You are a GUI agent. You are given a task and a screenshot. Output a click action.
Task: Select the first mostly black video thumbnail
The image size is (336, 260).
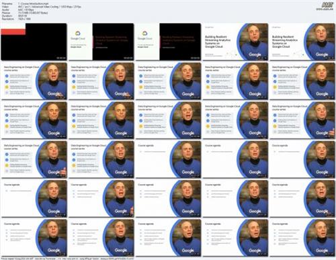[x=34, y=42]
